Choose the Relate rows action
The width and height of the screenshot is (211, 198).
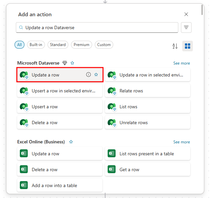pyautogui.click(x=148, y=91)
